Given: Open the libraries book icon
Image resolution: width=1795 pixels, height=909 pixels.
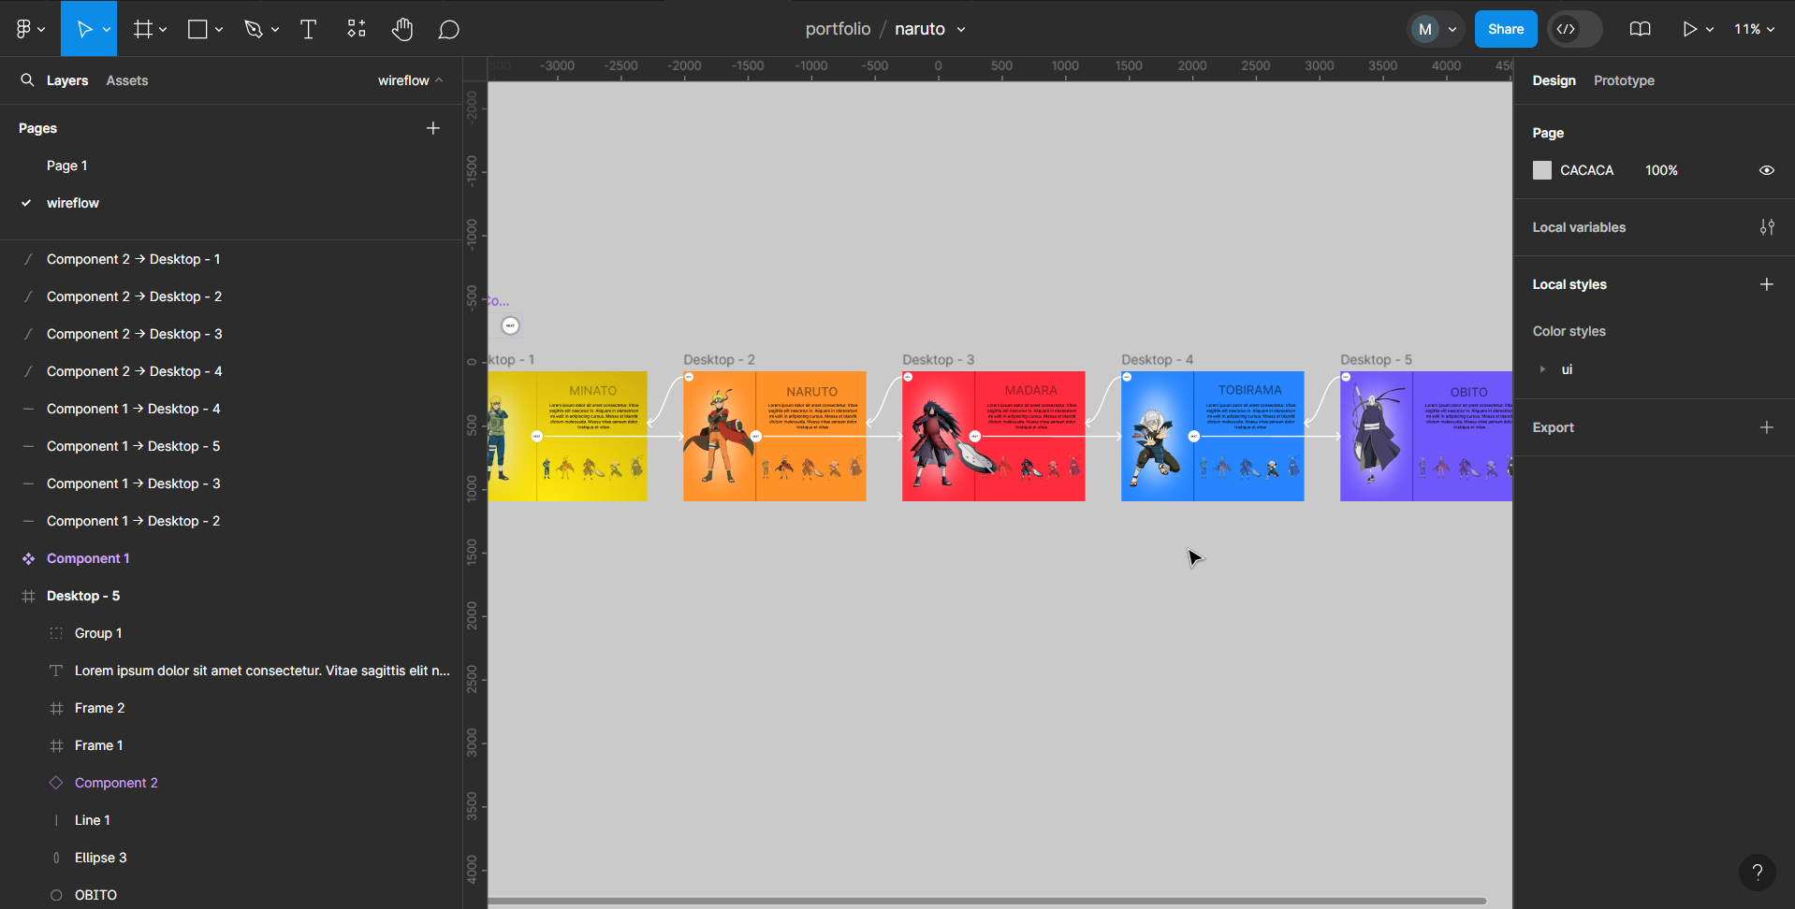Looking at the screenshot, I should tap(1640, 29).
